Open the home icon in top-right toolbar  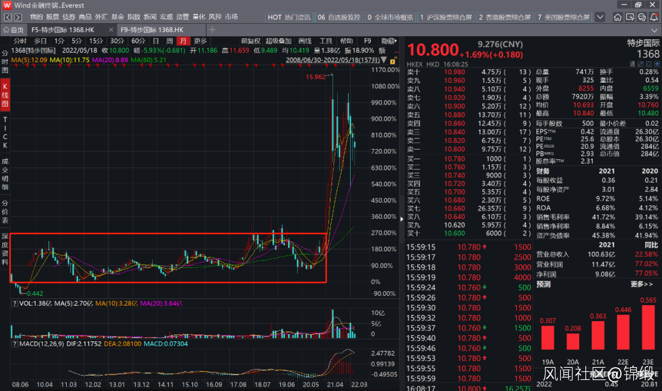pyautogui.click(x=618, y=17)
